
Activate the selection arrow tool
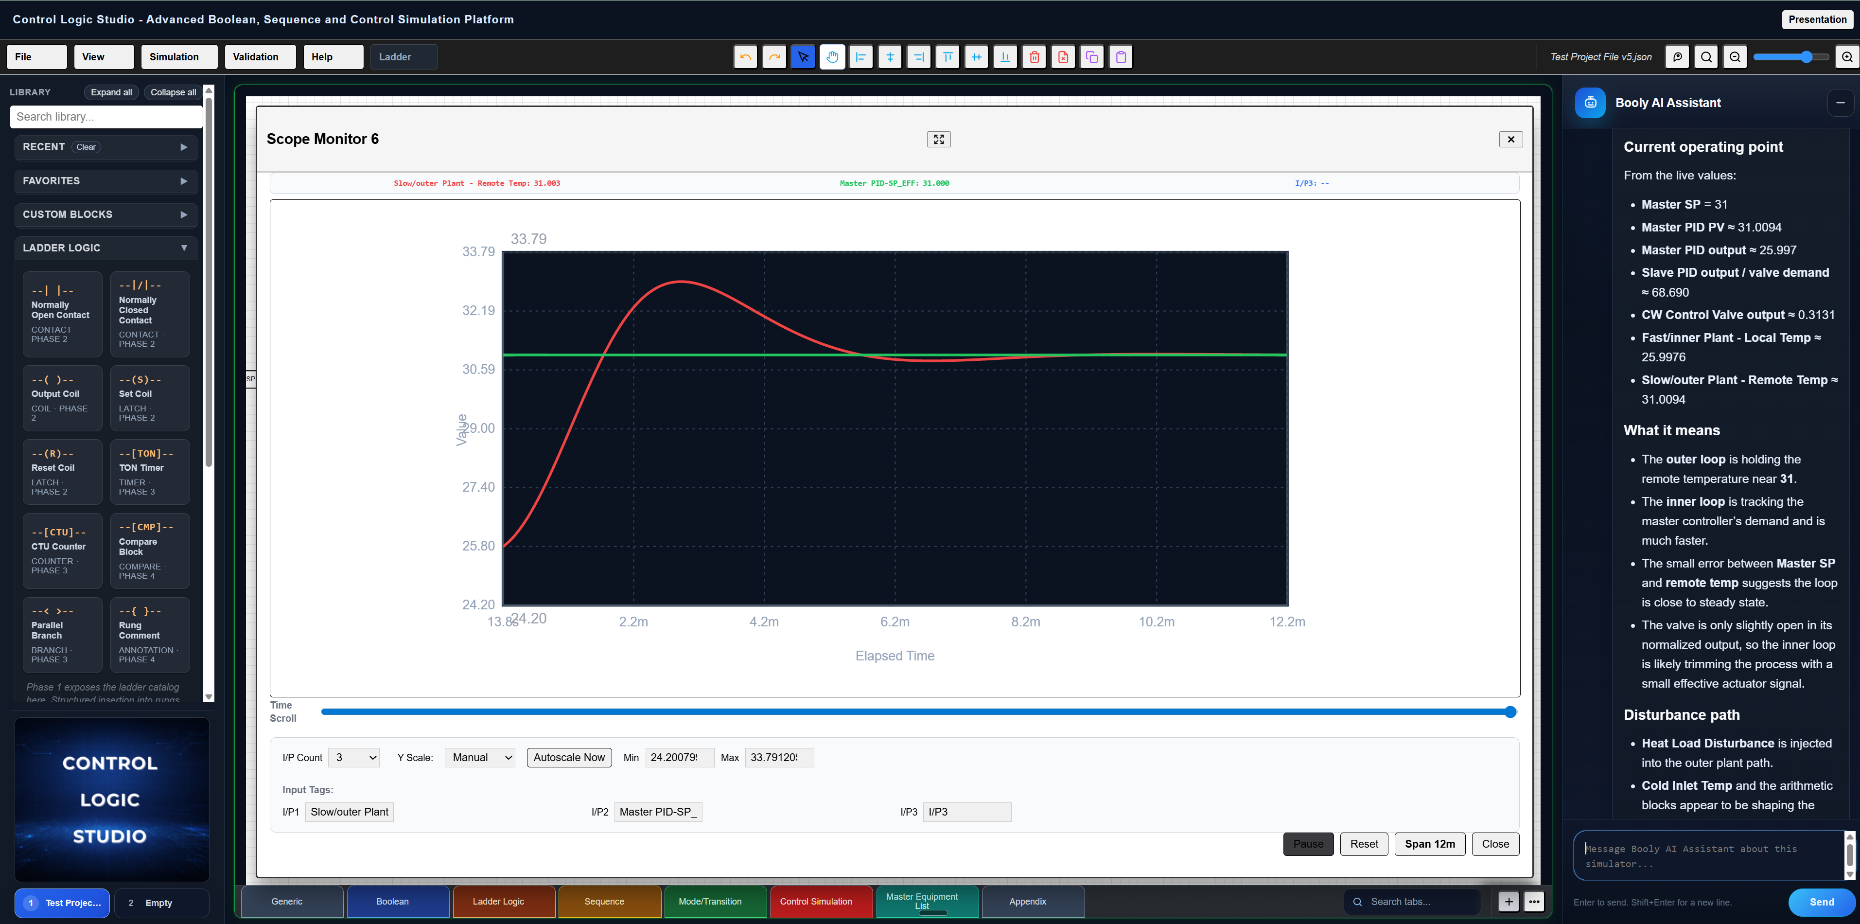point(803,56)
